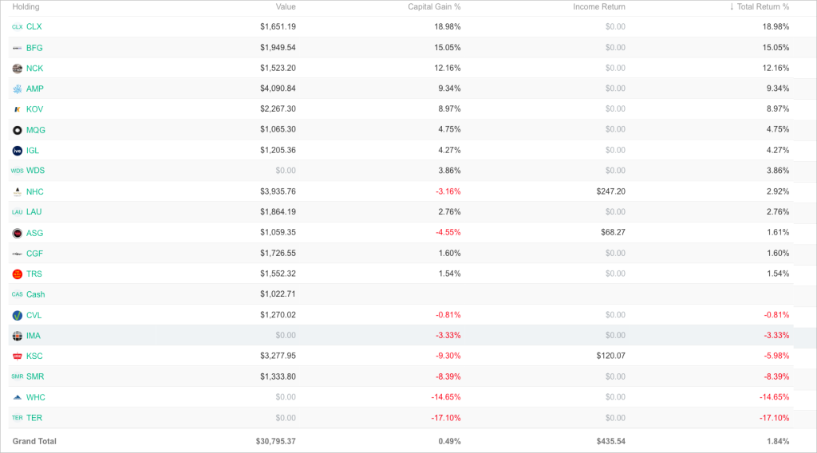The image size is (817, 453).
Task: Click the AMP snowflake logo icon
Action: click(x=18, y=89)
